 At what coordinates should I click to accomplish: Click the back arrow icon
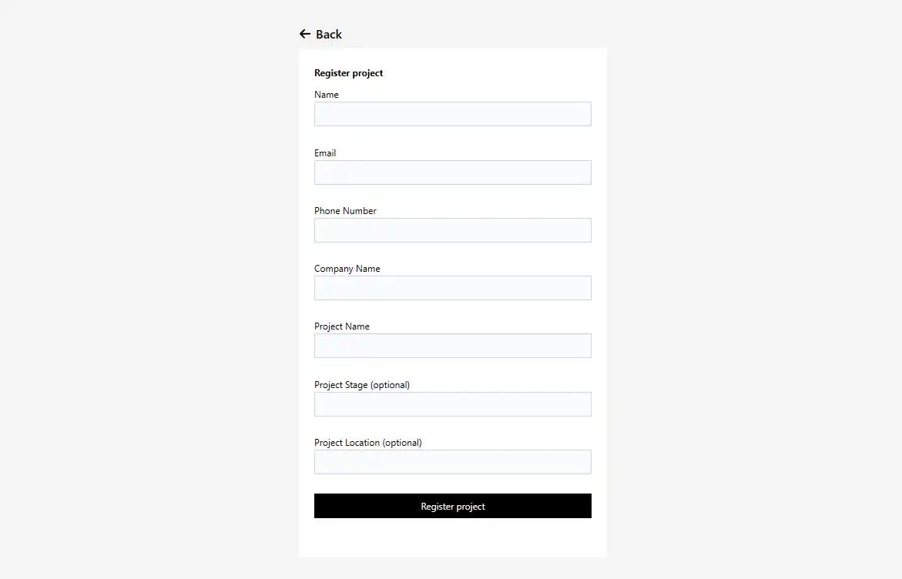[305, 34]
